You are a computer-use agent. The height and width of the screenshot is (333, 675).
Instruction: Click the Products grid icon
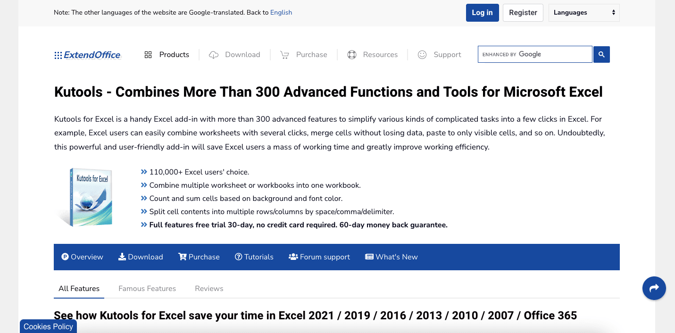coord(148,55)
